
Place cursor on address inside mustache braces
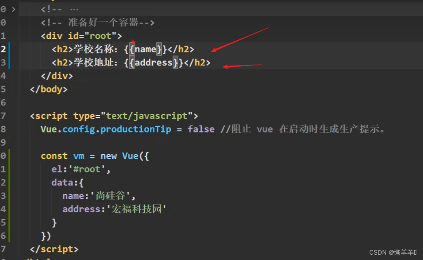point(153,63)
